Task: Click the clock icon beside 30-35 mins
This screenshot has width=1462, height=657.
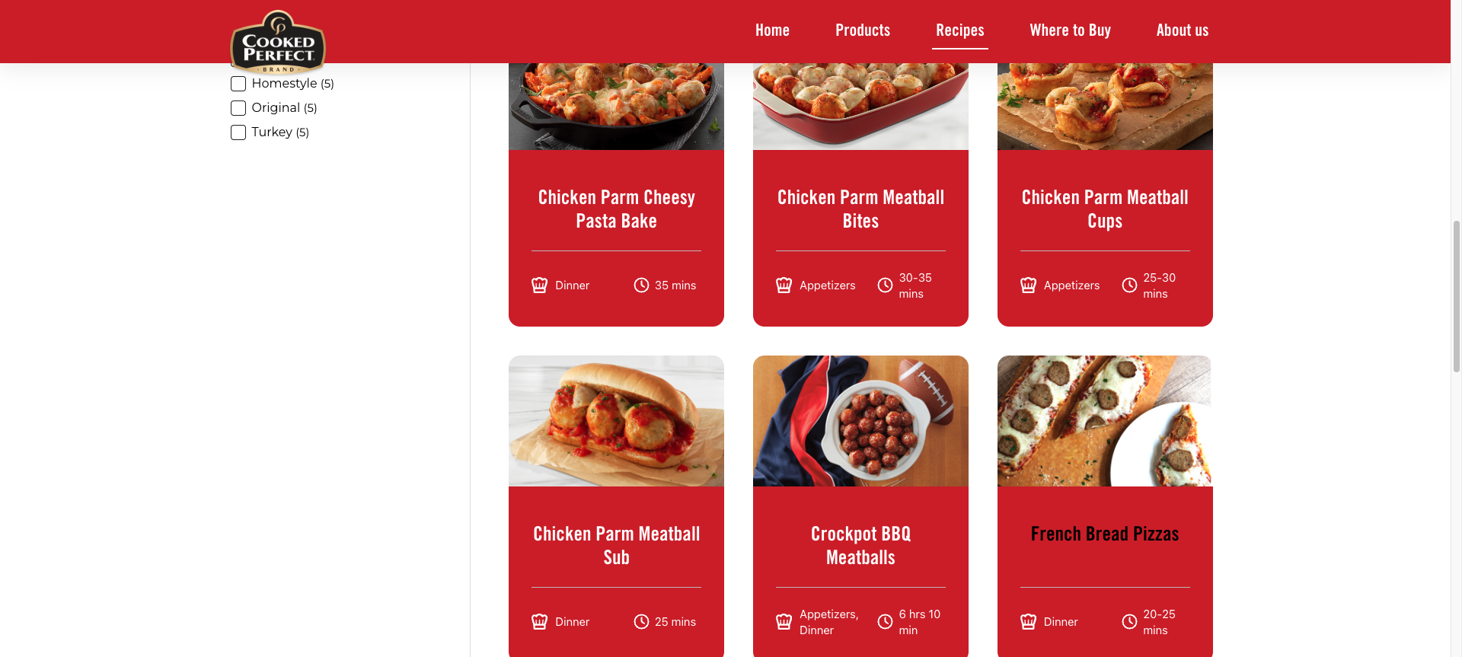Action: point(885,285)
